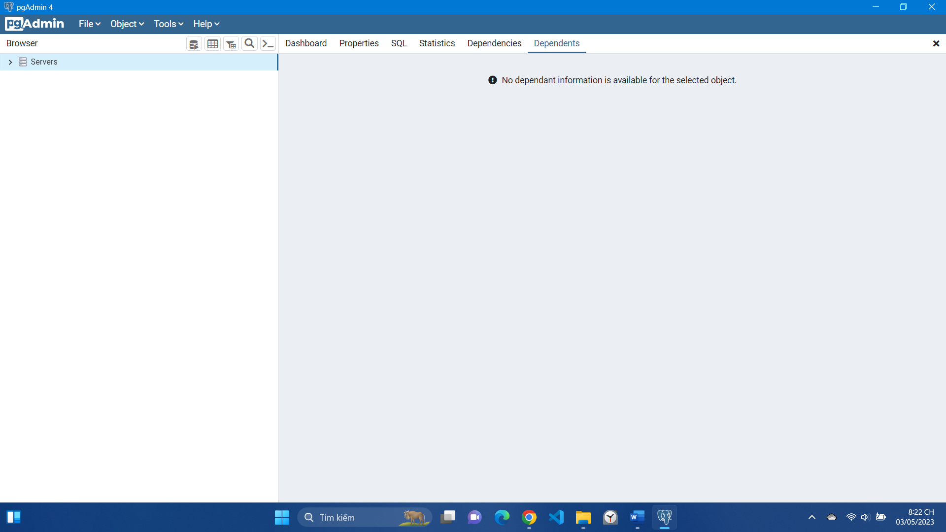
Task: Open the Help menu
Action: pos(206,24)
